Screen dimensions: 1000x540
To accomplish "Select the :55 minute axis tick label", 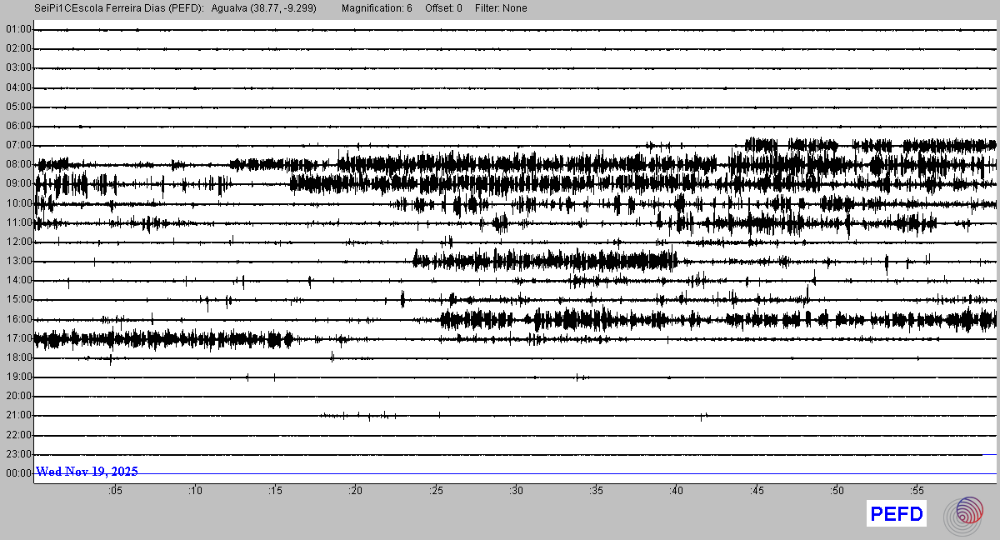I will [917, 492].
